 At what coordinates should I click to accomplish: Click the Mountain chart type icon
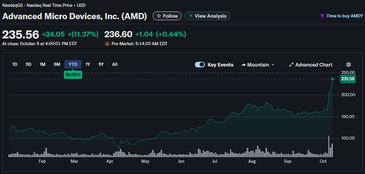click(244, 65)
